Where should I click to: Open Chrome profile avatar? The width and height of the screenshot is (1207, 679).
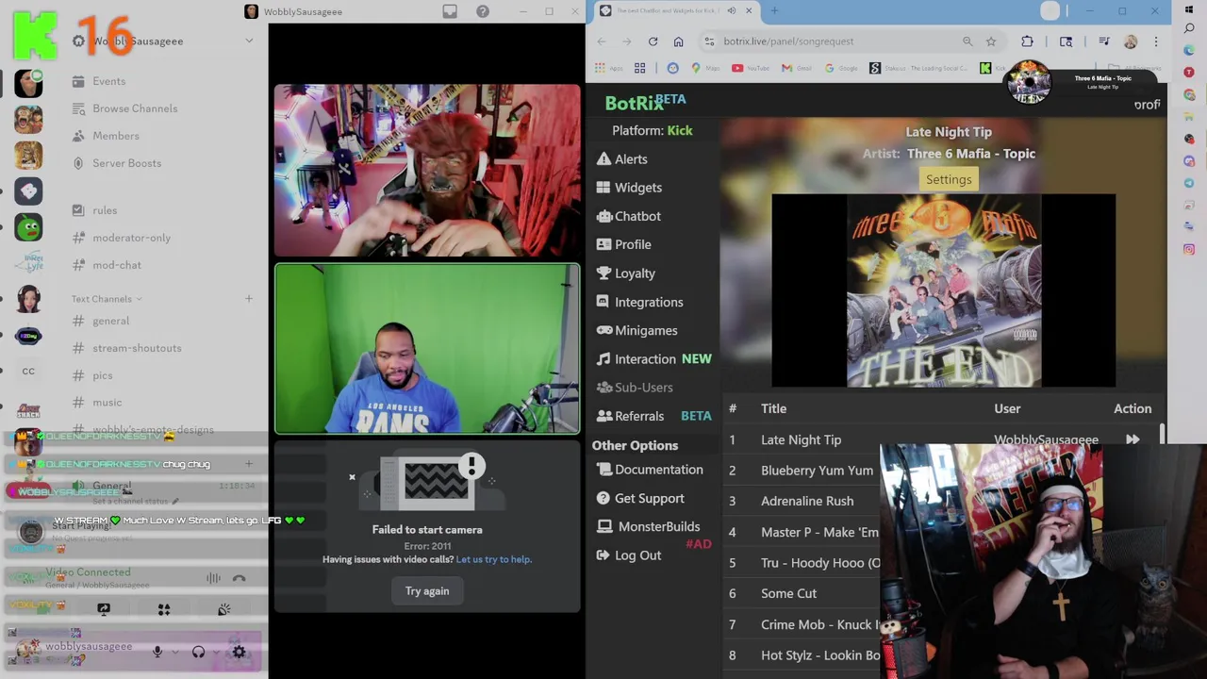(x=1131, y=41)
